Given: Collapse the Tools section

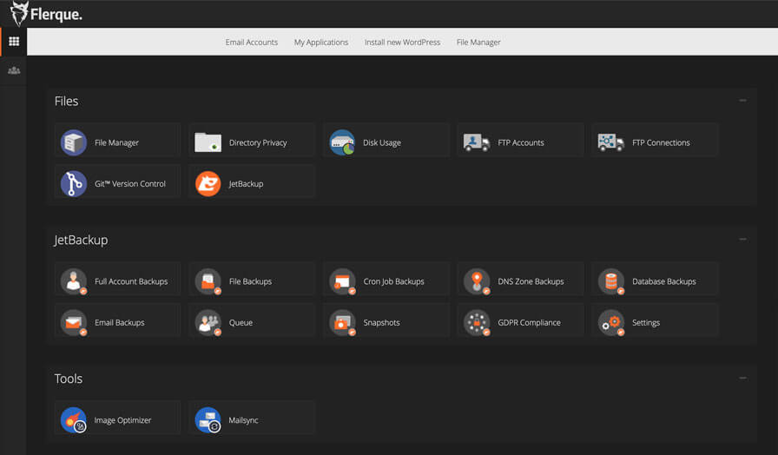Looking at the screenshot, I should pos(742,379).
